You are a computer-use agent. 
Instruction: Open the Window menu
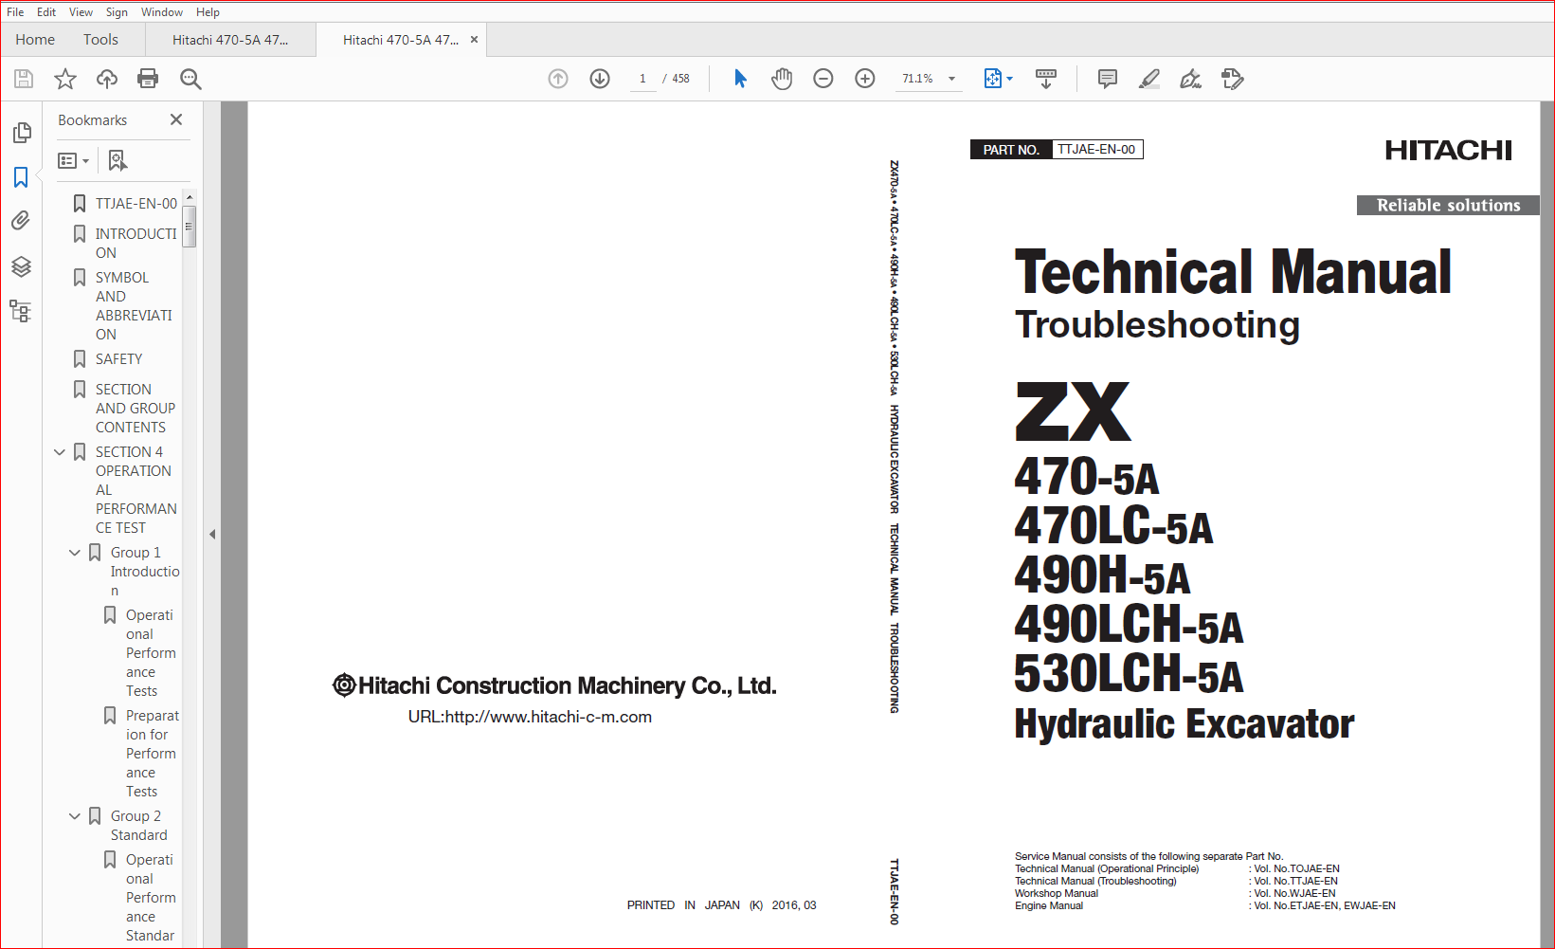click(x=162, y=12)
